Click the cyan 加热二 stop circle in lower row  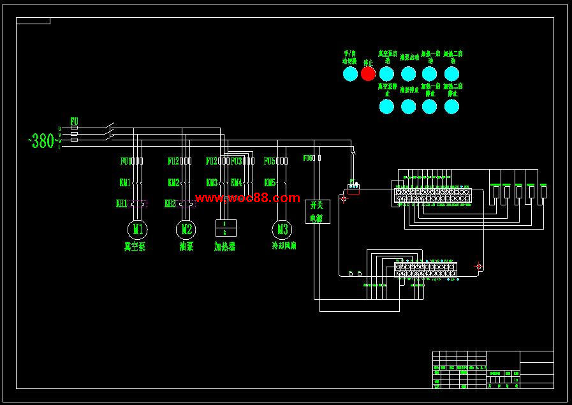click(x=451, y=107)
